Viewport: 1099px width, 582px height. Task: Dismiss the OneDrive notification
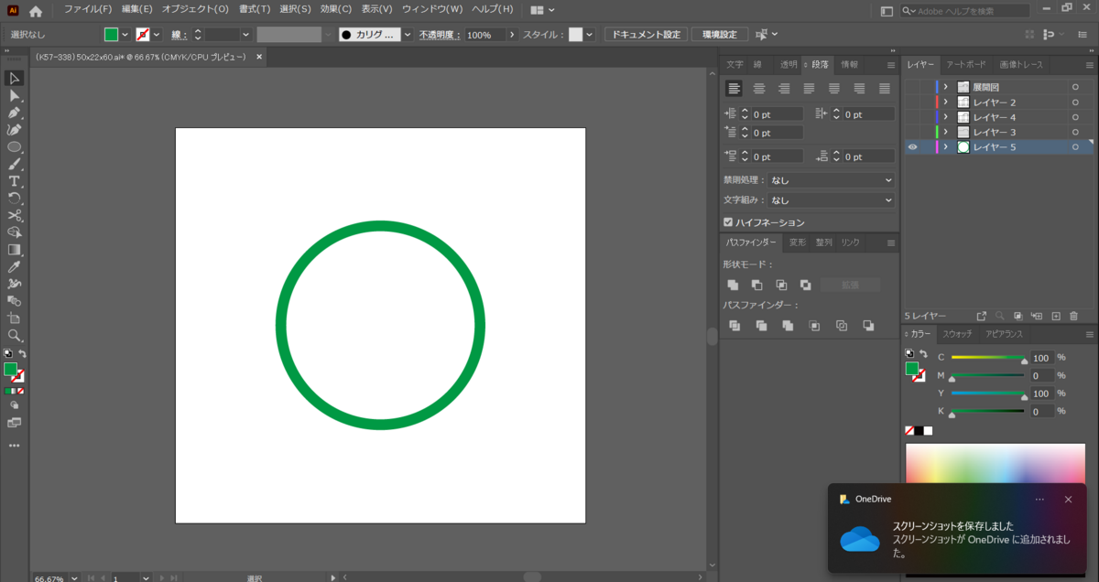tap(1068, 500)
